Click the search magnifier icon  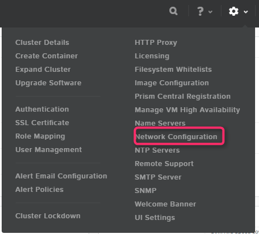click(x=173, y=11)
